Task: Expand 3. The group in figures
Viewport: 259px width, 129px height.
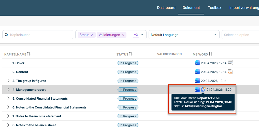Action: 8,81
